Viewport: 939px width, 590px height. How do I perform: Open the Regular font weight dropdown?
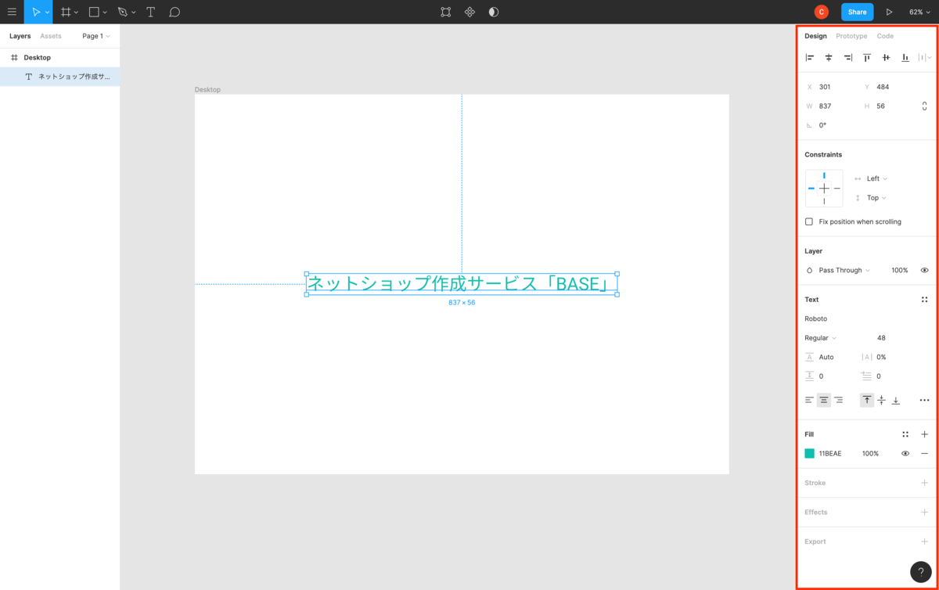[x=820, y=338]
